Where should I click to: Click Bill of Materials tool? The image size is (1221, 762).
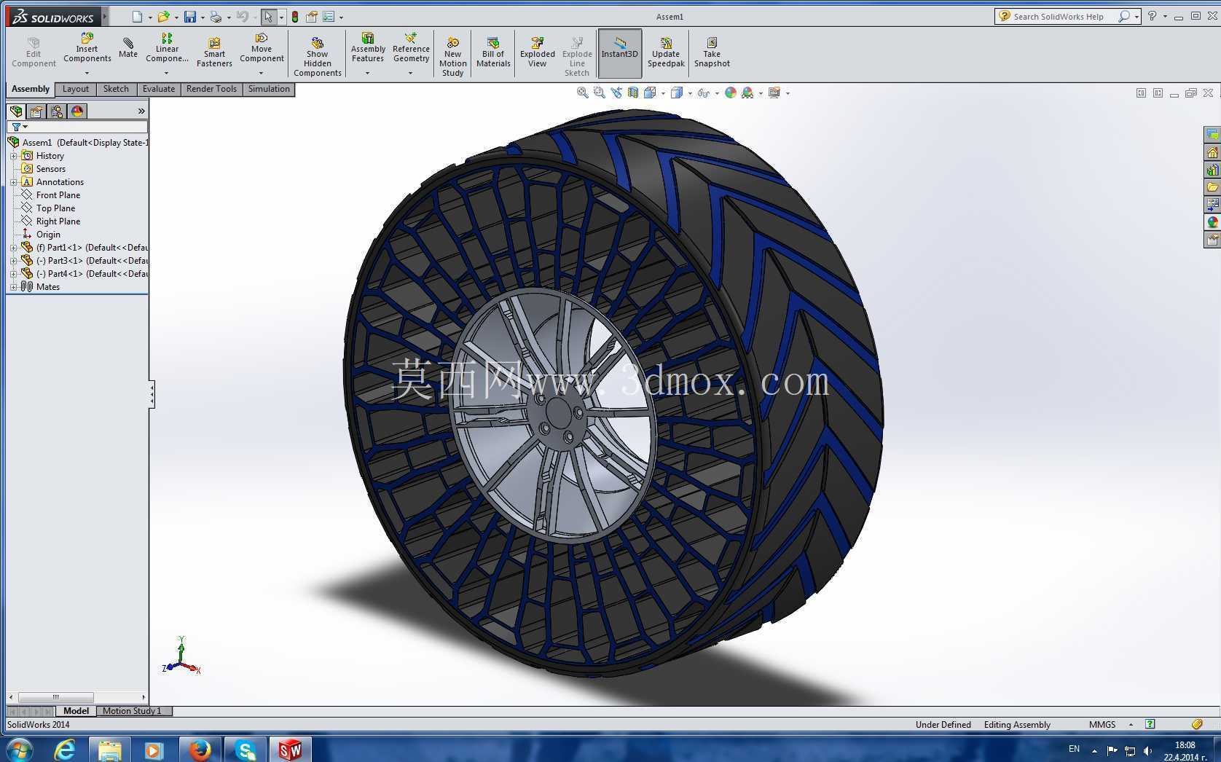(x=493, y=52)
